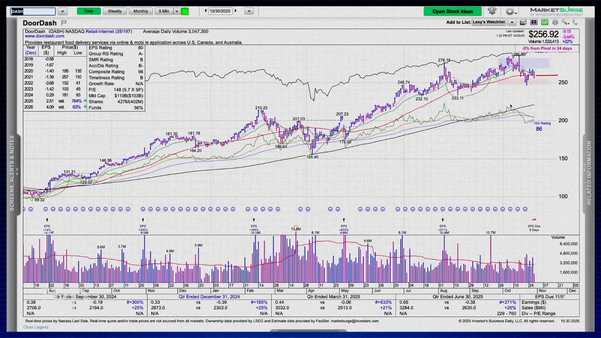Viewport: 601px width, 338px height.
Task: Click the printer icon
Action: 555,22
